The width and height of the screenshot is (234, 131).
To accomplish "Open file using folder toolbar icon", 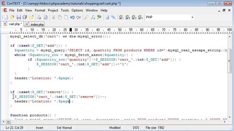I will click(12, 17).
